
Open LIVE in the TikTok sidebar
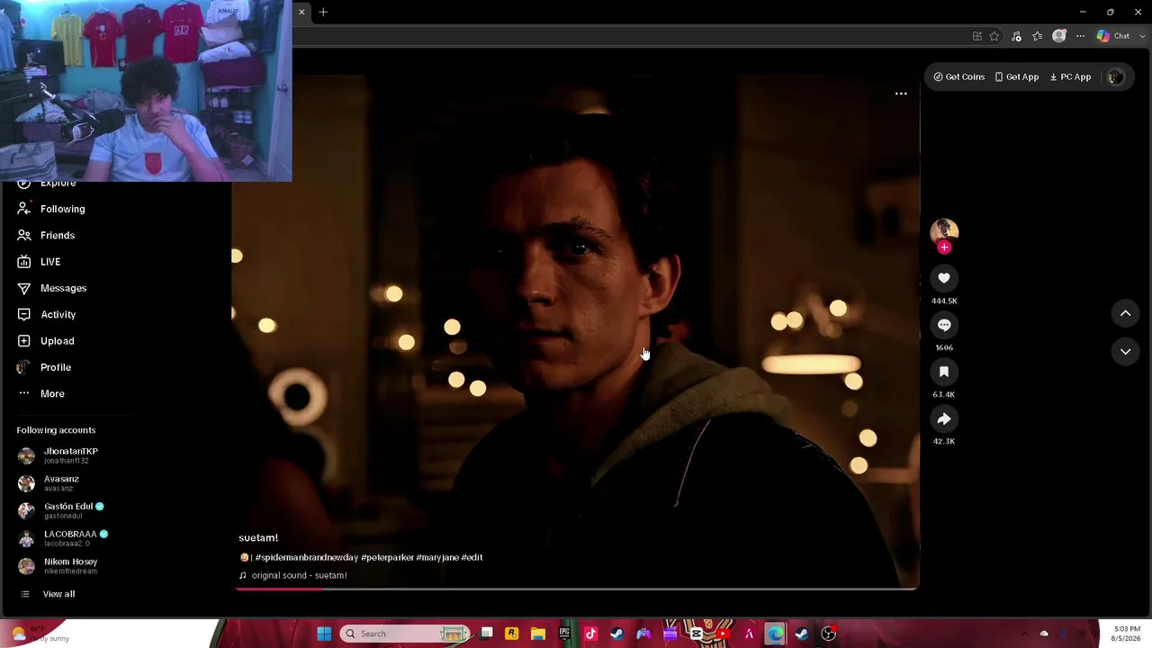click(50, 262)
